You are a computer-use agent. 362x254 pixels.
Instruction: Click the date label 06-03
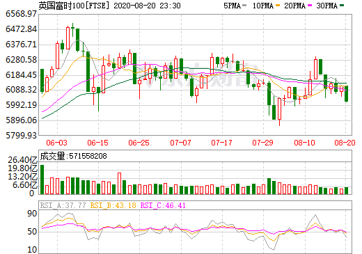[56, 143]
